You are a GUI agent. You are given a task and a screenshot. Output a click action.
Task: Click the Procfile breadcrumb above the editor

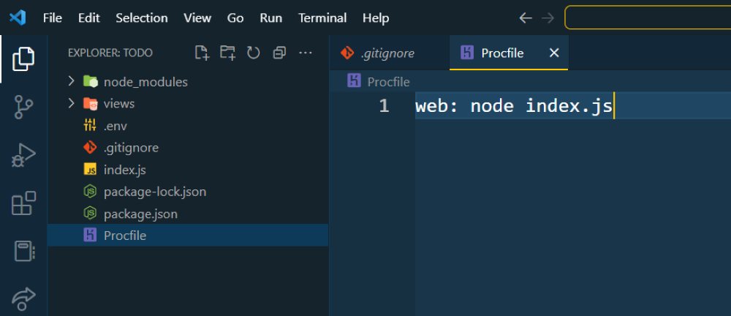point(388,82)
